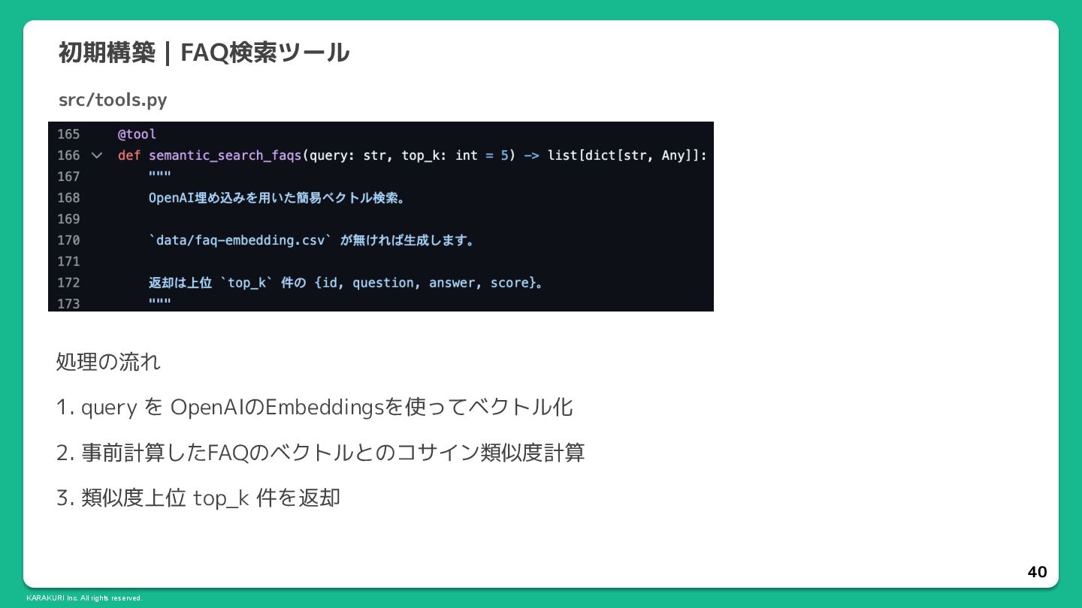Click line number 169 in the gutter
This screenshot has height=608, width=1082.
click(68, 219)
